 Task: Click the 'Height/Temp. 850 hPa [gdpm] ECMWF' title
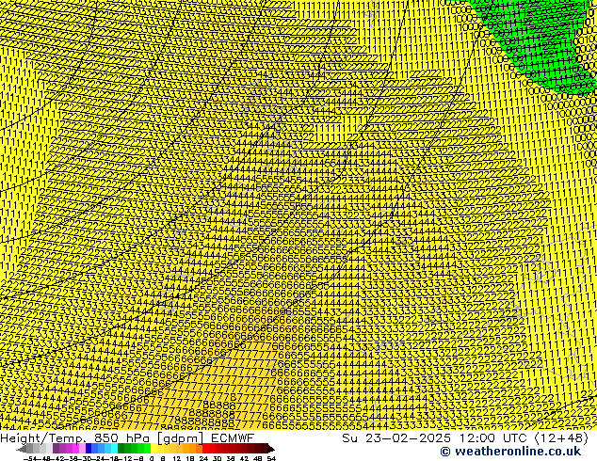(127, 438)
